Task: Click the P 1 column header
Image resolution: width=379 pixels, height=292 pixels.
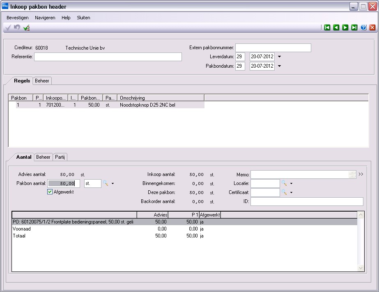Action: pyautogui.click(x=184, y=215)
